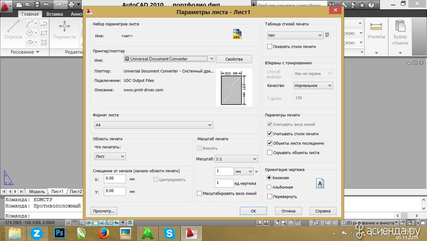Click the scale мм value input field
Image resolution: width=427 pixels, height=241 pixels.
click(x=224, y=171)
